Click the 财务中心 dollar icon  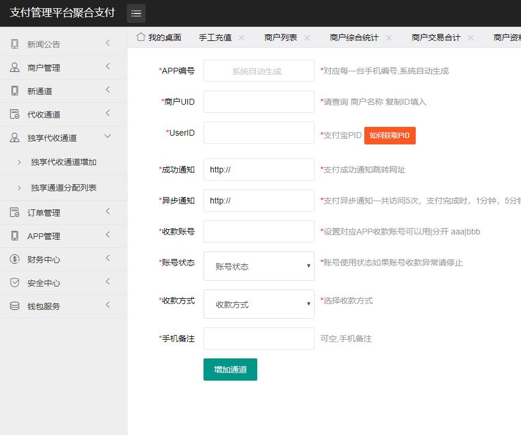tap(15, 259)
